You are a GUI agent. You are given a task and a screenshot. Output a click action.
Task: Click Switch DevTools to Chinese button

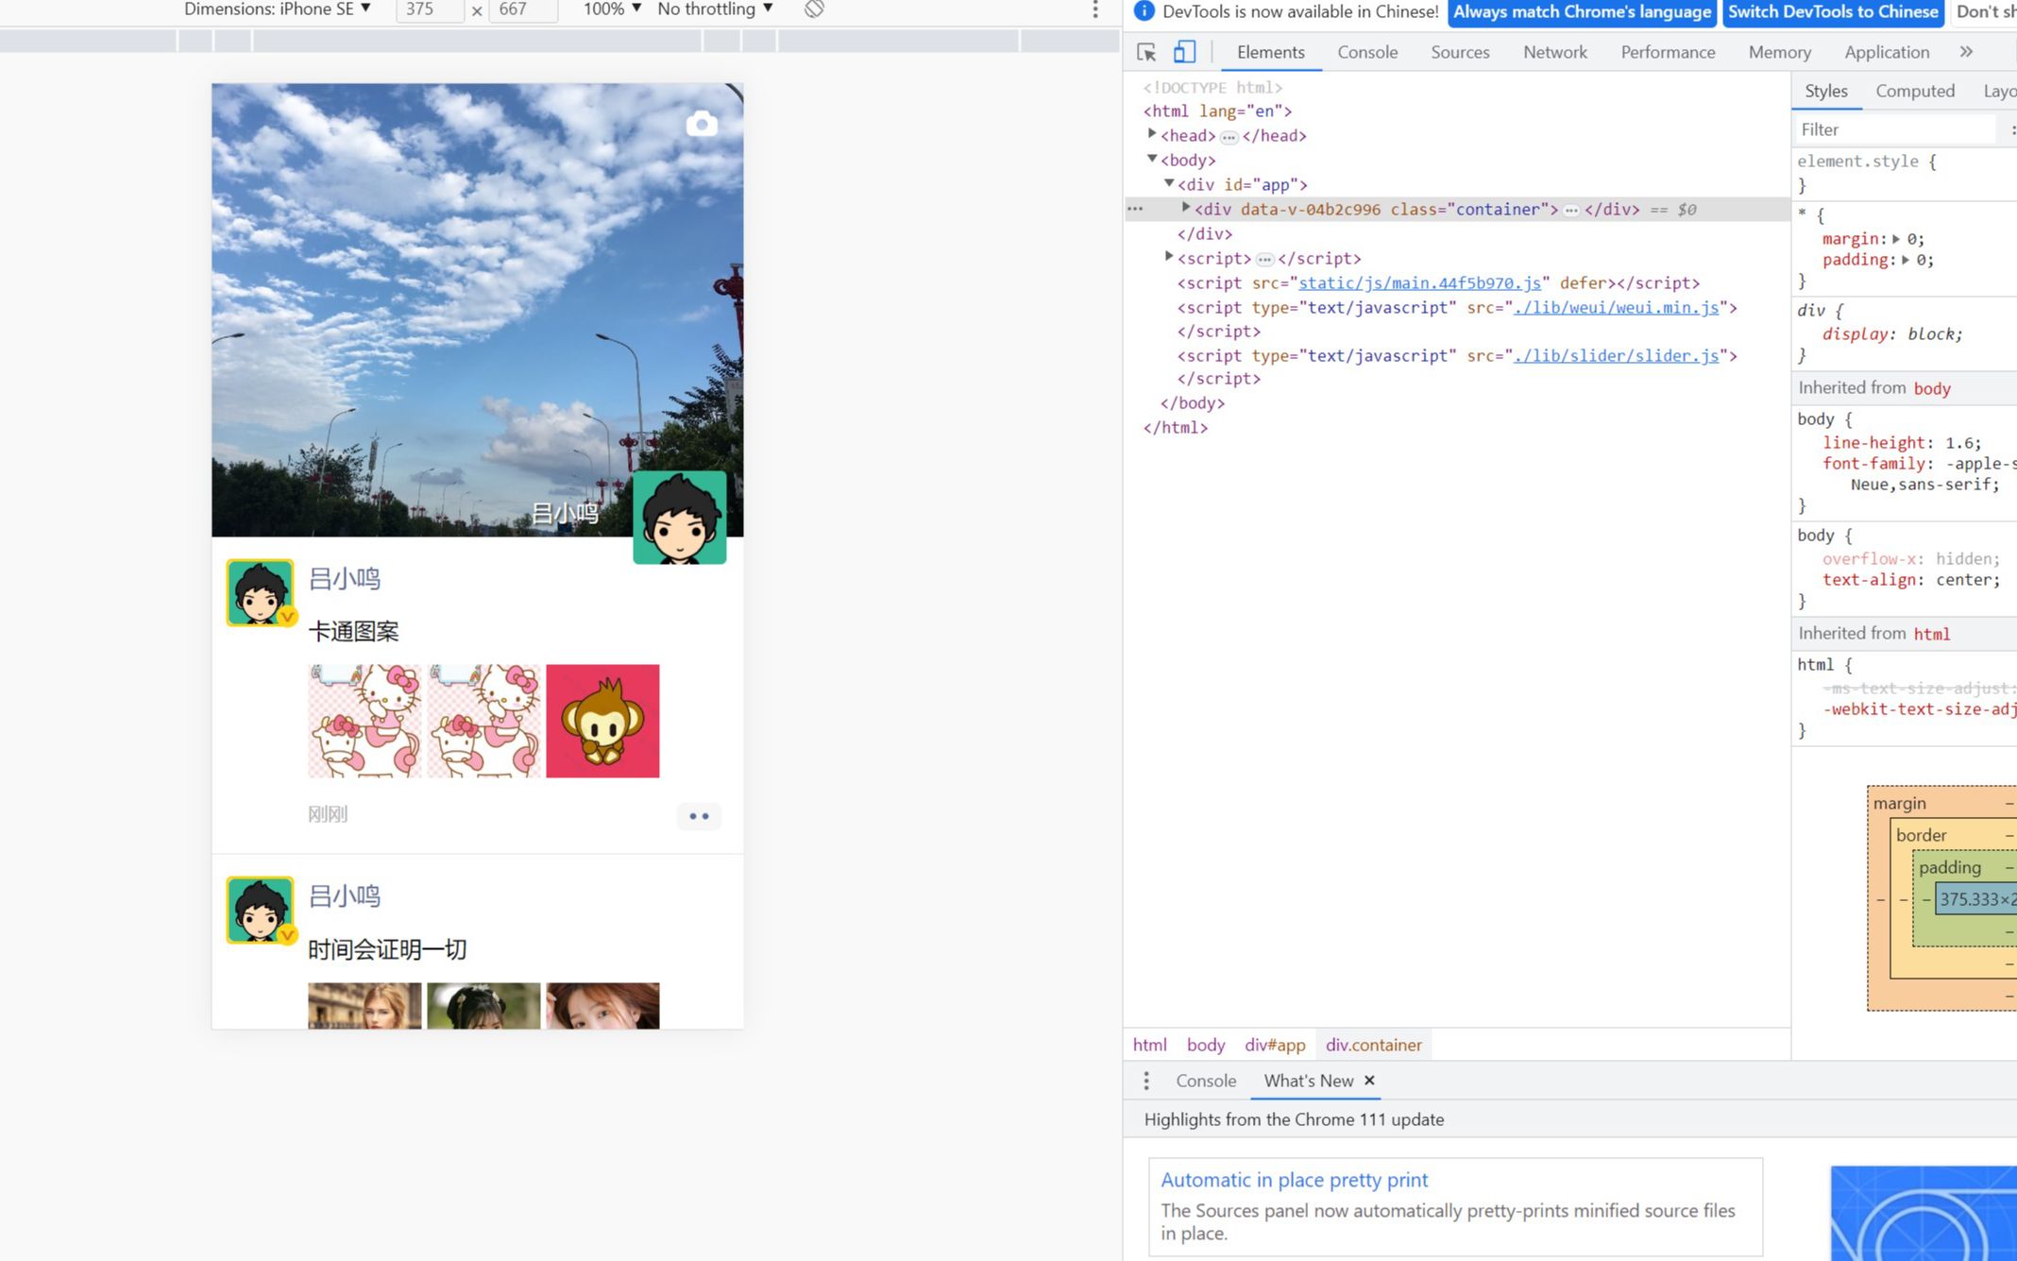pyautogui.click(x=1833, y=11)
